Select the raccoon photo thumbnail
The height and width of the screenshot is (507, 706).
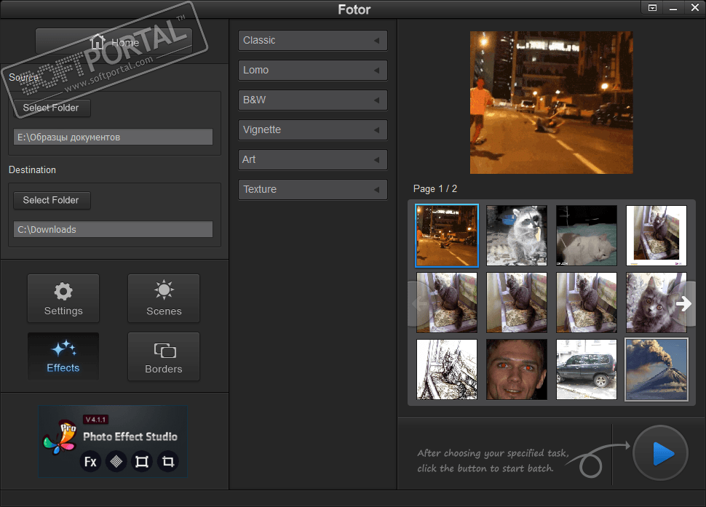click(517, 235)
